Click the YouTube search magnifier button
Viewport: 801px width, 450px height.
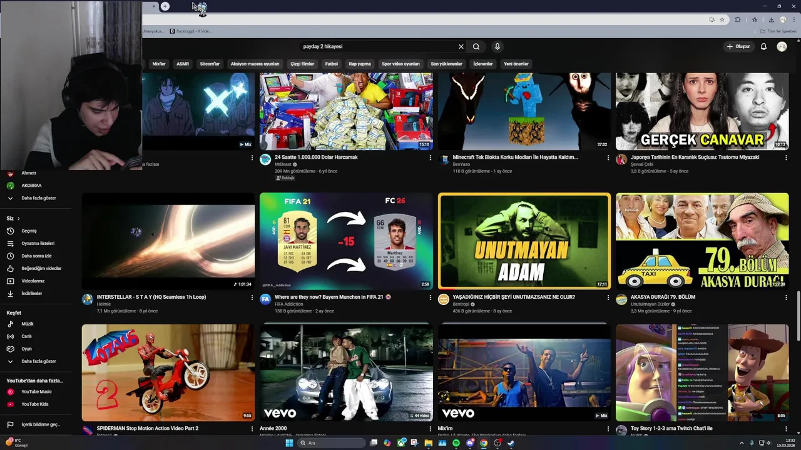[476, 46]
